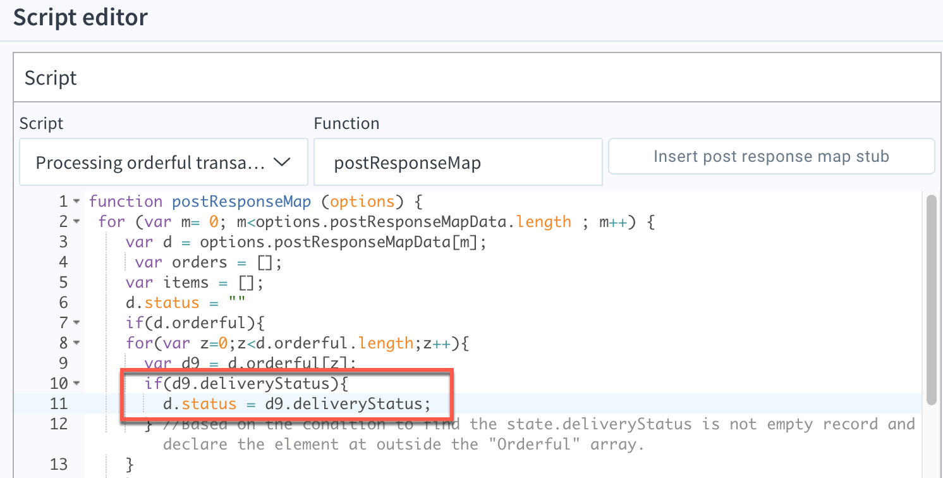
Task: Place cursor on 'for (var m= 0;' loop line
Action: pos(377,222)
